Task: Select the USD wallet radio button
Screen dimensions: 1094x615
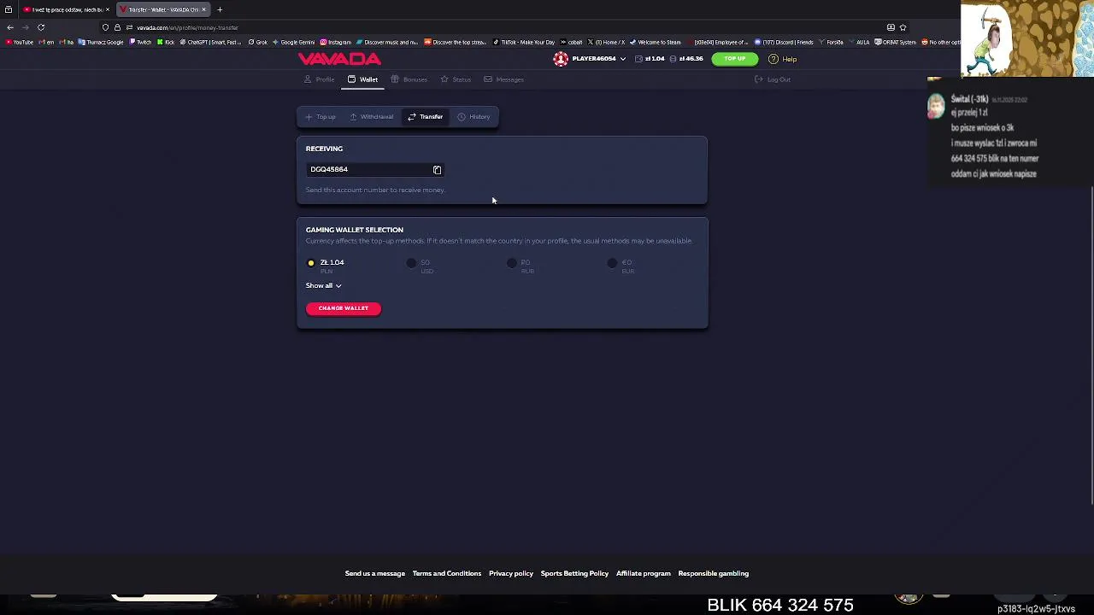Action: point(411,263)
